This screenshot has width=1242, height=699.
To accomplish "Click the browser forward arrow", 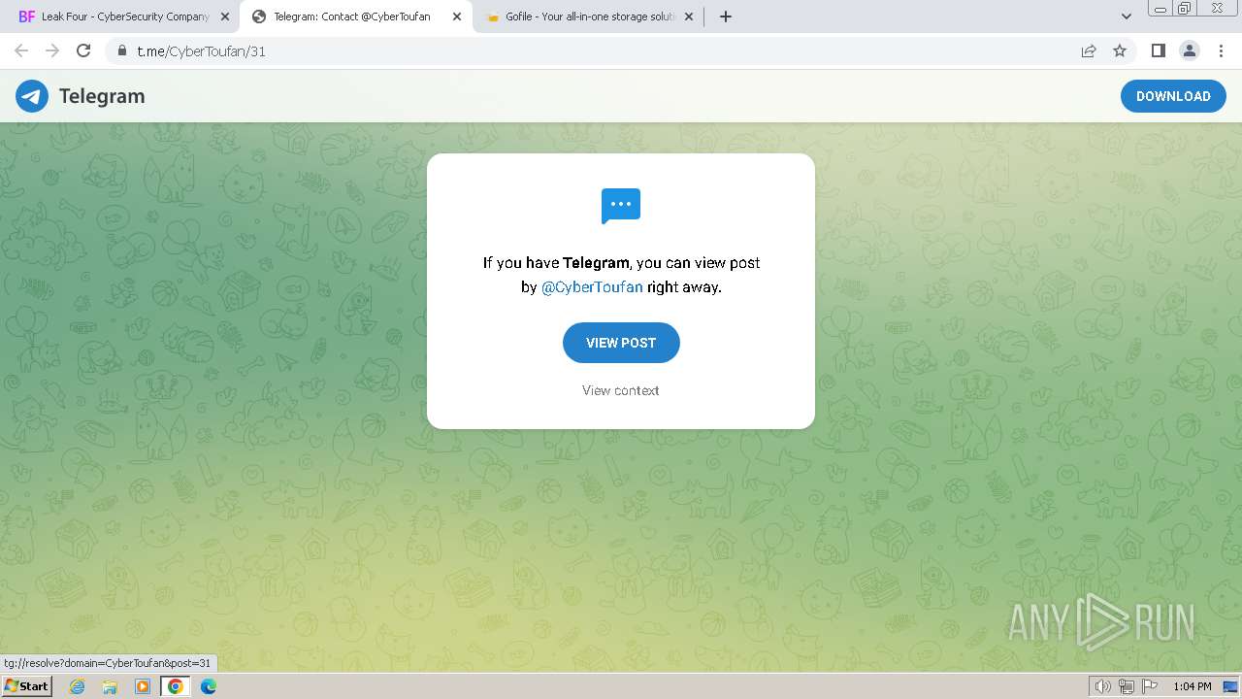I will click(52, 50).
